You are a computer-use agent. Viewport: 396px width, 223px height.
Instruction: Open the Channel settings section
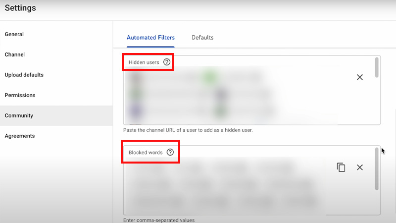pos(56,55)
